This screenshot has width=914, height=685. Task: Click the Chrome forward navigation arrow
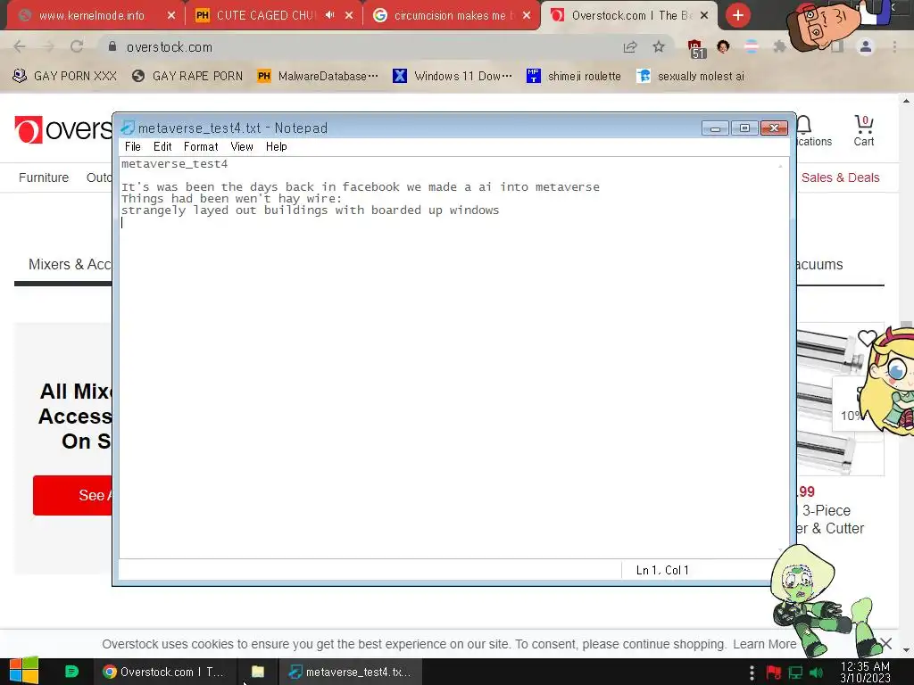[x=48, y=46]
